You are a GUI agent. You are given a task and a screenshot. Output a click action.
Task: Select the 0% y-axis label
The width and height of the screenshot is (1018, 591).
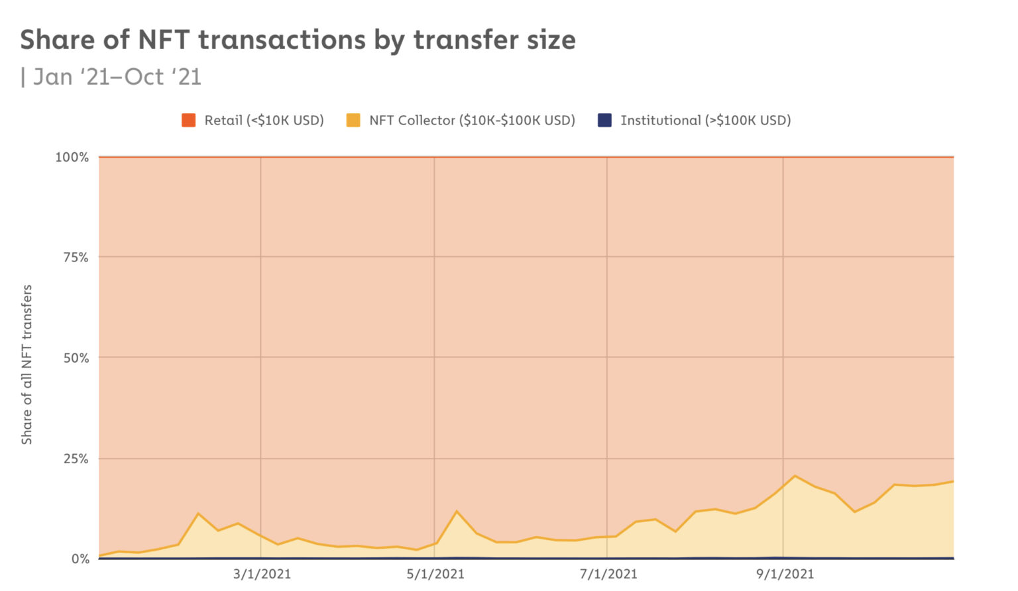80,559
